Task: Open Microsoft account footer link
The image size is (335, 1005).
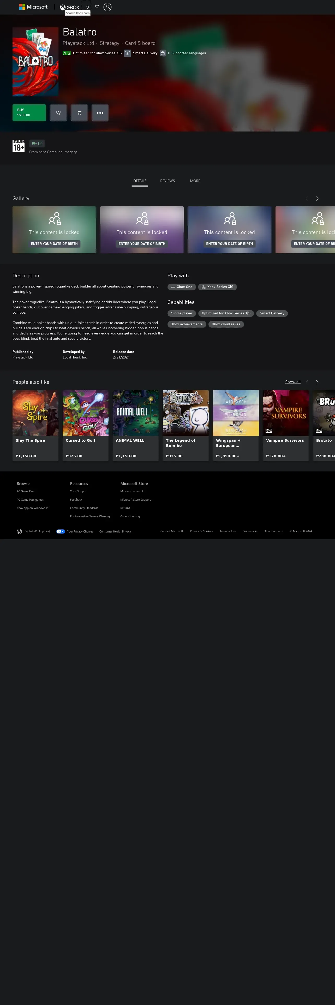Action: point(132,492)
